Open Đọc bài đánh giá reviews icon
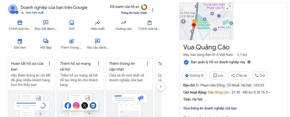 tap(46, 23)
